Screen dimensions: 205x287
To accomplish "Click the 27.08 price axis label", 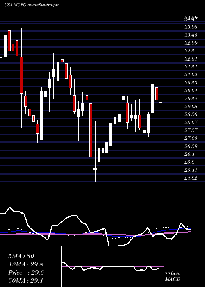I will (x=191, y=138).
